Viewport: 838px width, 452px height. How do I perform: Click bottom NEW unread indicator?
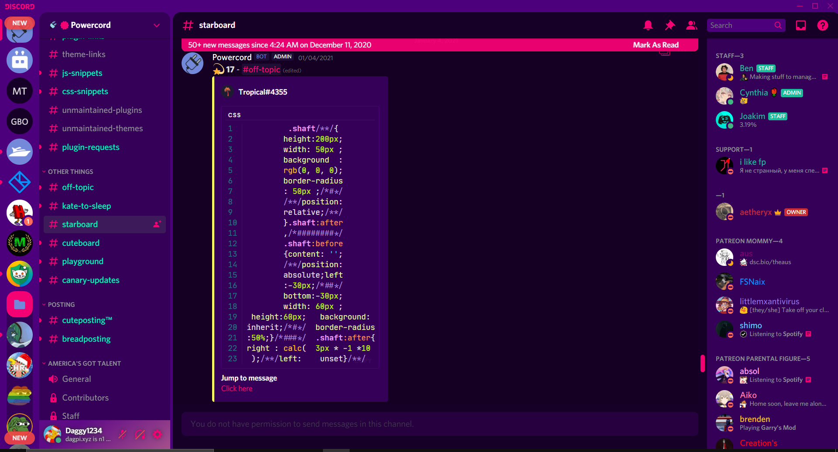pyautogui.click(x=20, y=438)
